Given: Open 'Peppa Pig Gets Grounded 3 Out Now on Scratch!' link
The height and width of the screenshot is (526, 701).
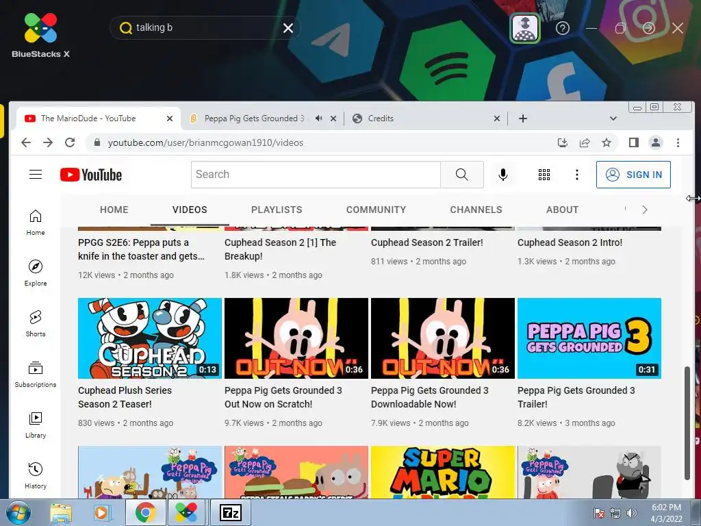Looking at the screenshot, I should click(283, 397).
